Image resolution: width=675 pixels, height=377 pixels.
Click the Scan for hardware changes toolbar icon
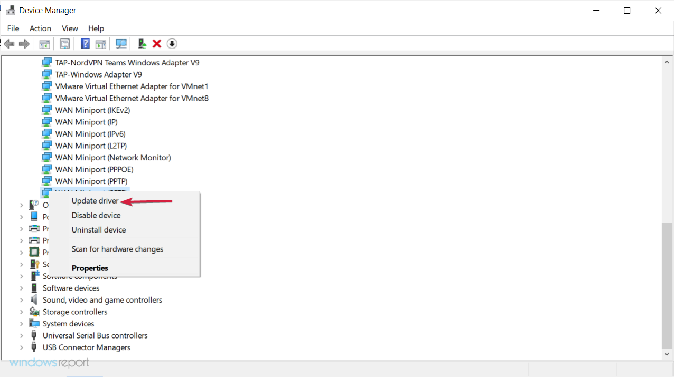pyautogui.click(x=121, y=44)
